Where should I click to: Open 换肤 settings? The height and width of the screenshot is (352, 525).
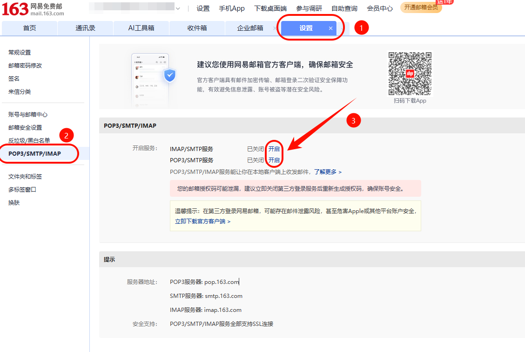(x=13, y=202)
